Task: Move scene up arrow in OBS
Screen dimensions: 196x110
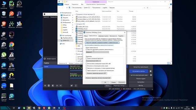Action: pyautogui.click(x=57, y=86)
